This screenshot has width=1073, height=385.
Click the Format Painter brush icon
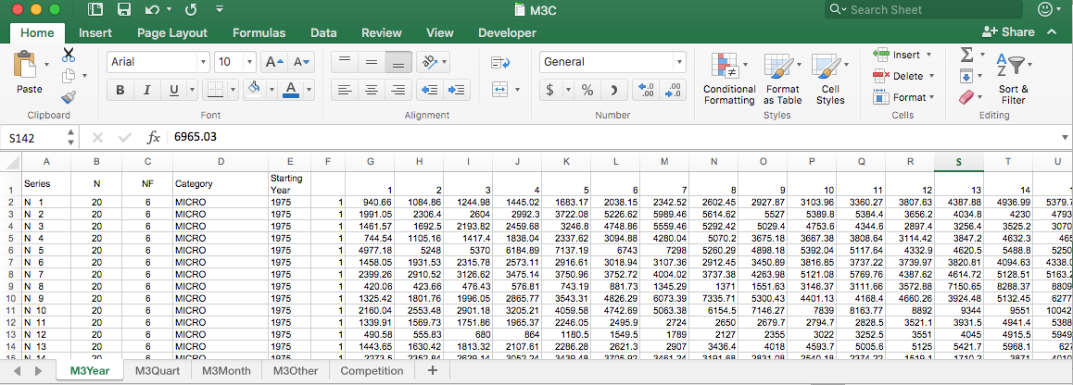pyautogui.click(x=69, y=97)
